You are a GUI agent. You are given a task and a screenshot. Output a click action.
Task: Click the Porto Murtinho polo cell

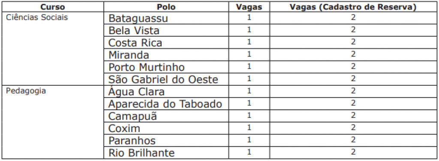(166, 67)
